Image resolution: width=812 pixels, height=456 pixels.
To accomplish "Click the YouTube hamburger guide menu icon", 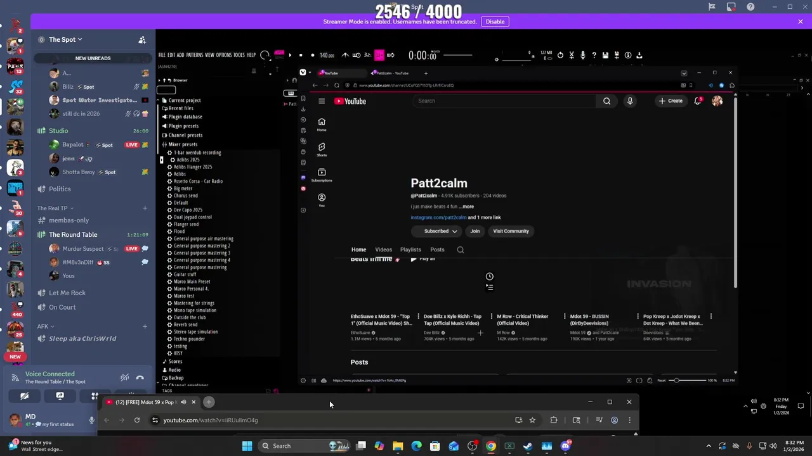I will (x=322, y=101).
